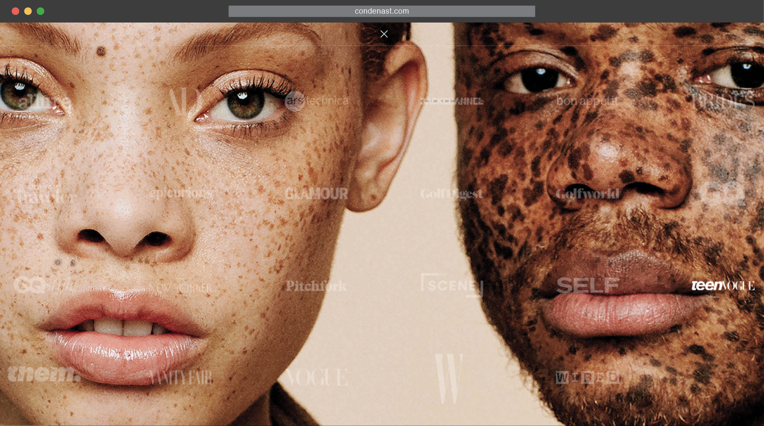Open the Backchannel brand logo
Image resolution: width=764 pixels, height=426 pixels.
pyautogui.click(x=451, y=101)
